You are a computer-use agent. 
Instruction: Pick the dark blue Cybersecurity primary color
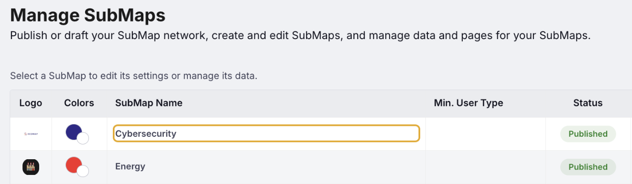tap(74, 132)
